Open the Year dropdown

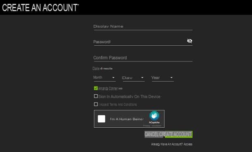[x=163, y=78]
